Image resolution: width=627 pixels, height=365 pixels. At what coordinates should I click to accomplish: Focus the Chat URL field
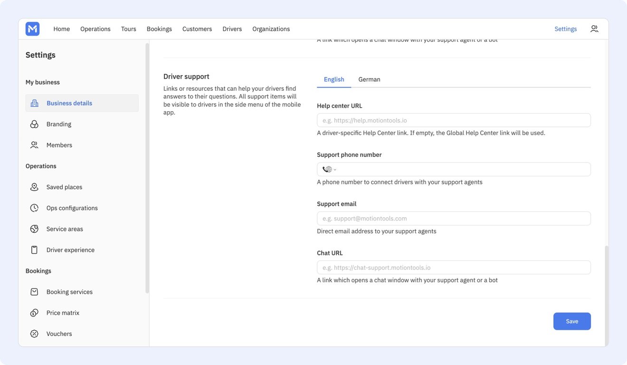coord(454,268)
